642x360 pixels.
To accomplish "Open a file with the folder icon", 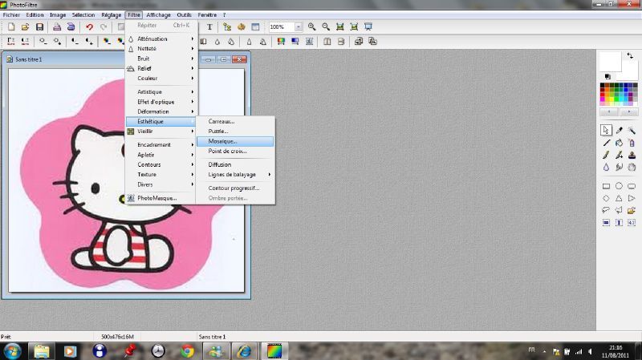I will point(25,27).
